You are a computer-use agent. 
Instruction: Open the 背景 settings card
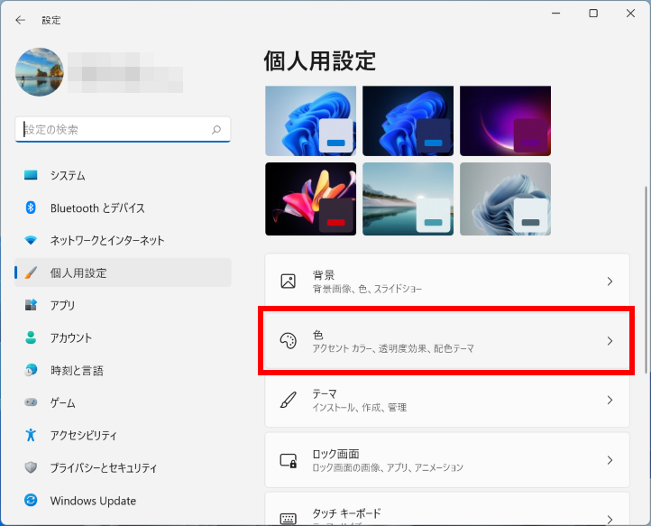coord(447,281)
